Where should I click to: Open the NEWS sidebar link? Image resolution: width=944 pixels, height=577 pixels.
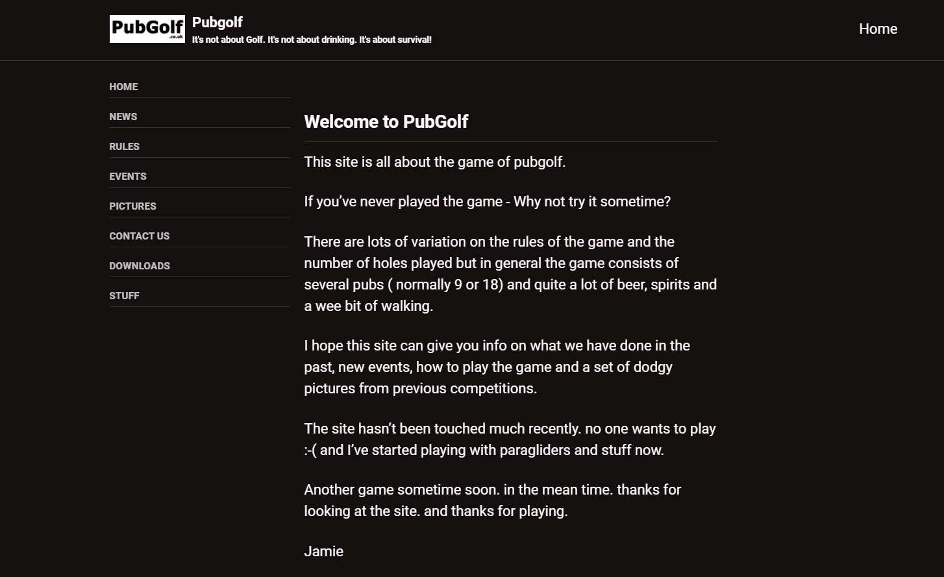coord(123,116)
